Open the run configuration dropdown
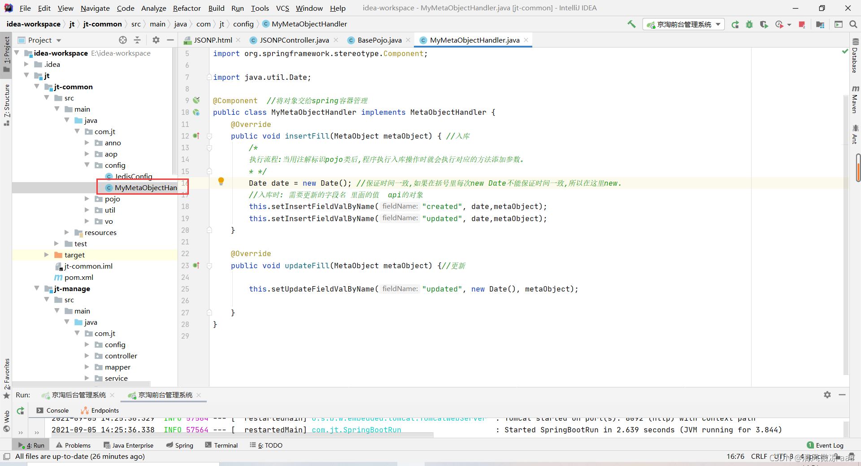This screenshot has height=466, width=861. click(683, 24)
